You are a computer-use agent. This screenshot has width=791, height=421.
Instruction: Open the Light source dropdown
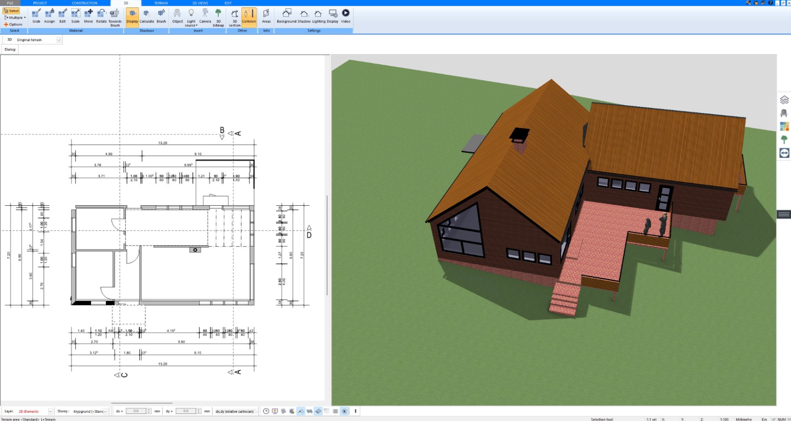[x=191, y=18]
